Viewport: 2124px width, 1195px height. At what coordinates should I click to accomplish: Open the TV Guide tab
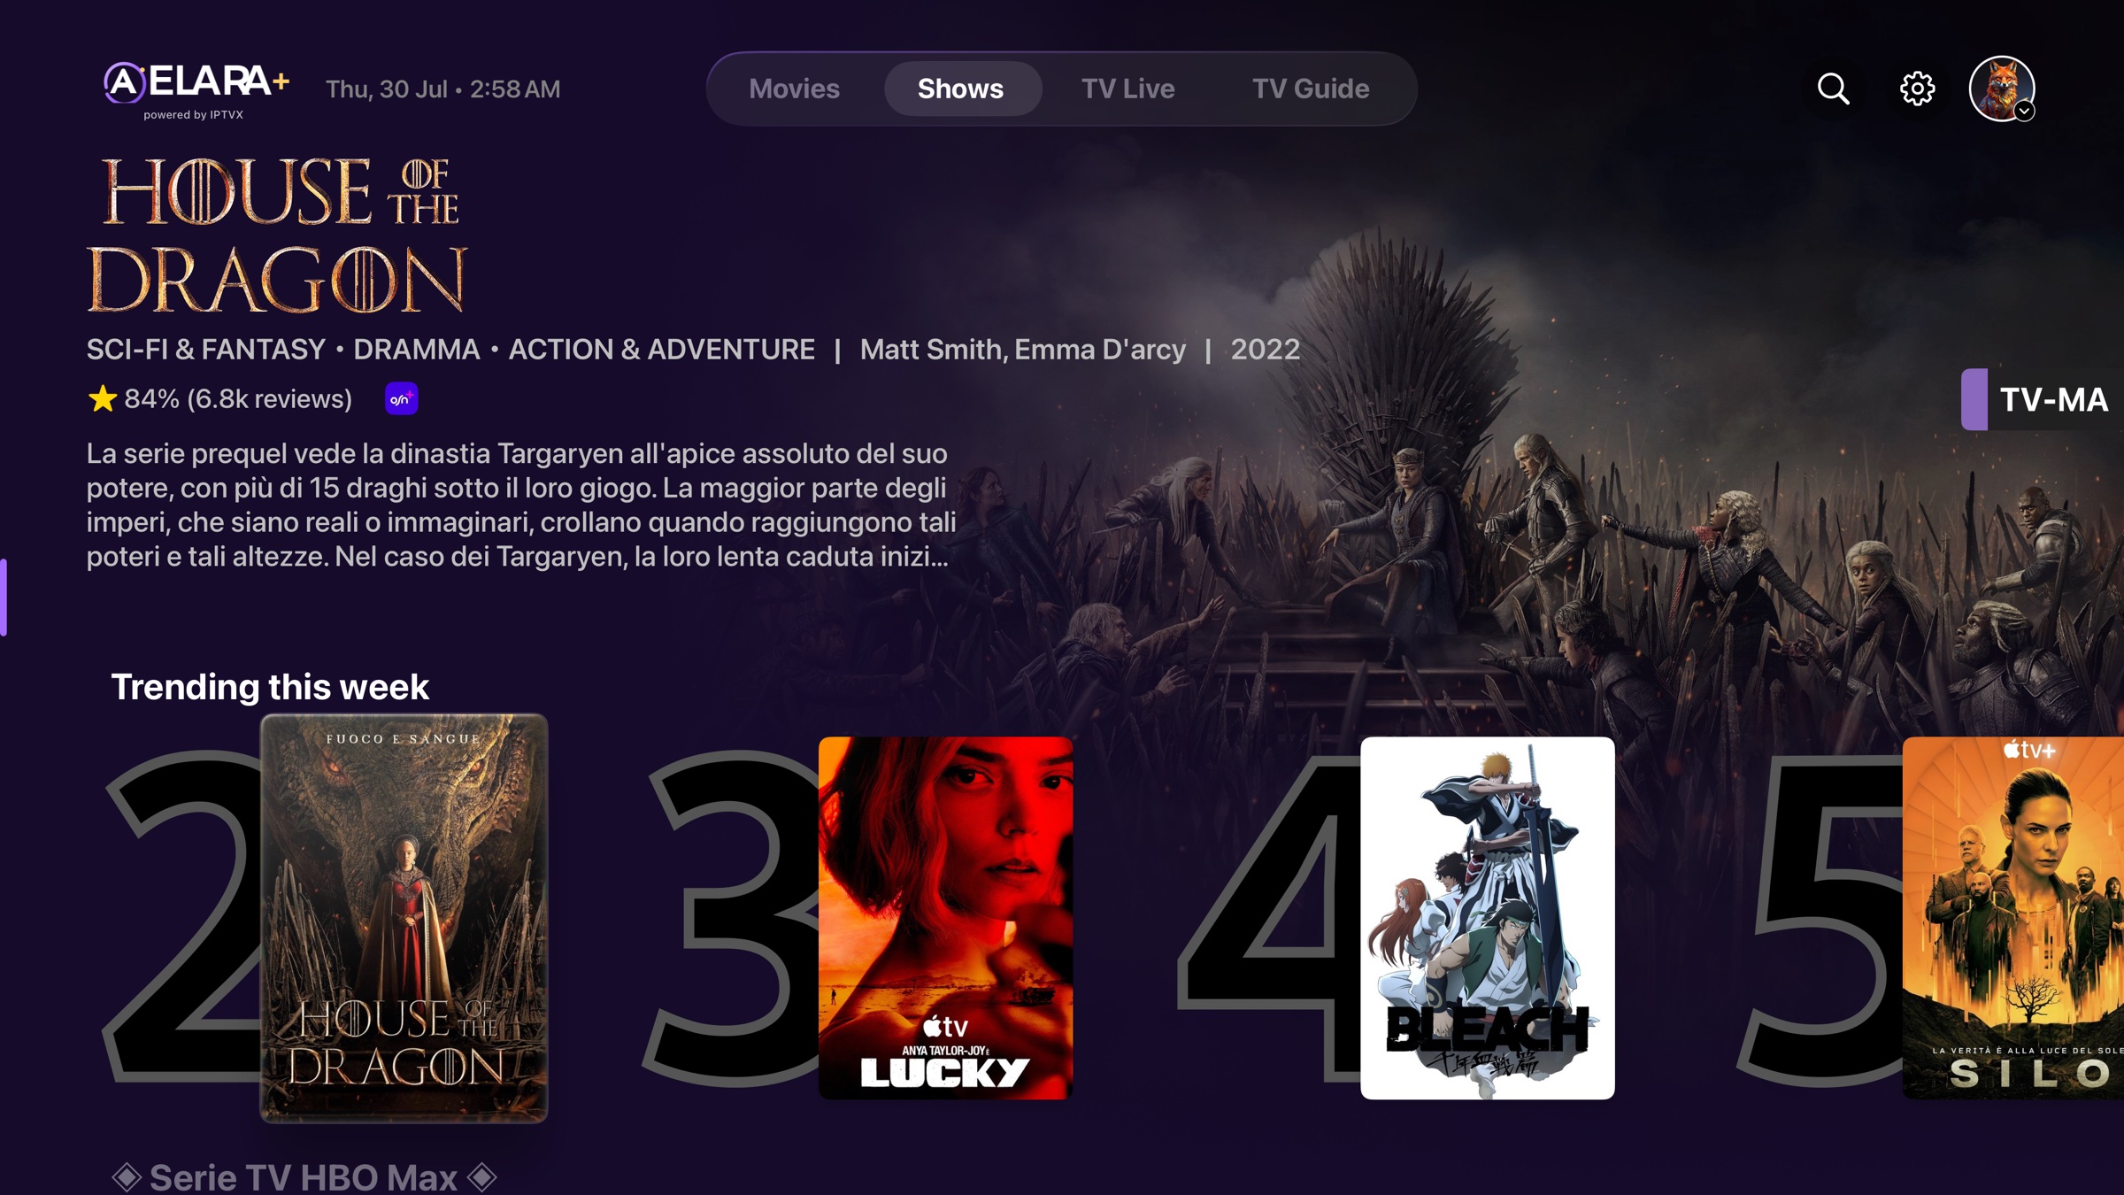click(1311, 89)
